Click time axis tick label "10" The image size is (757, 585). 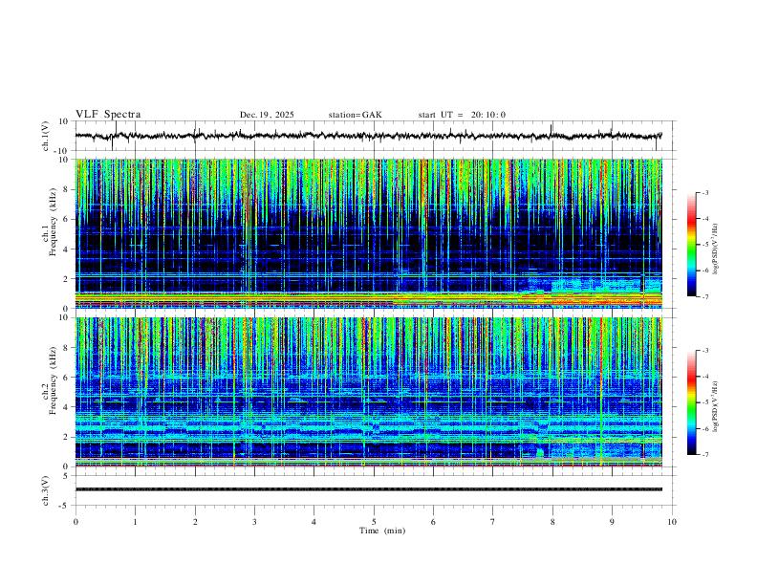point(672,522)
